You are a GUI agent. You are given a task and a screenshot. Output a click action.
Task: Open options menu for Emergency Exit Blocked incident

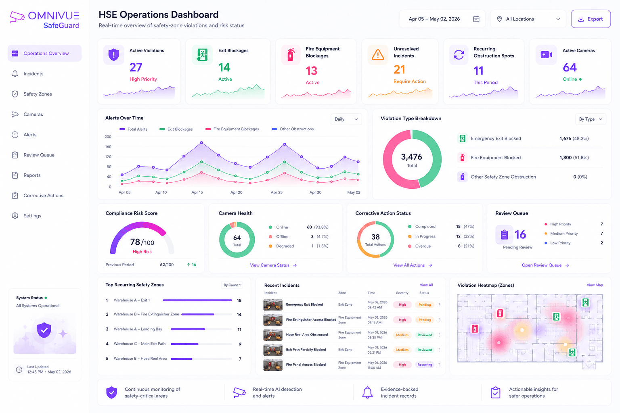pos(439,305)
